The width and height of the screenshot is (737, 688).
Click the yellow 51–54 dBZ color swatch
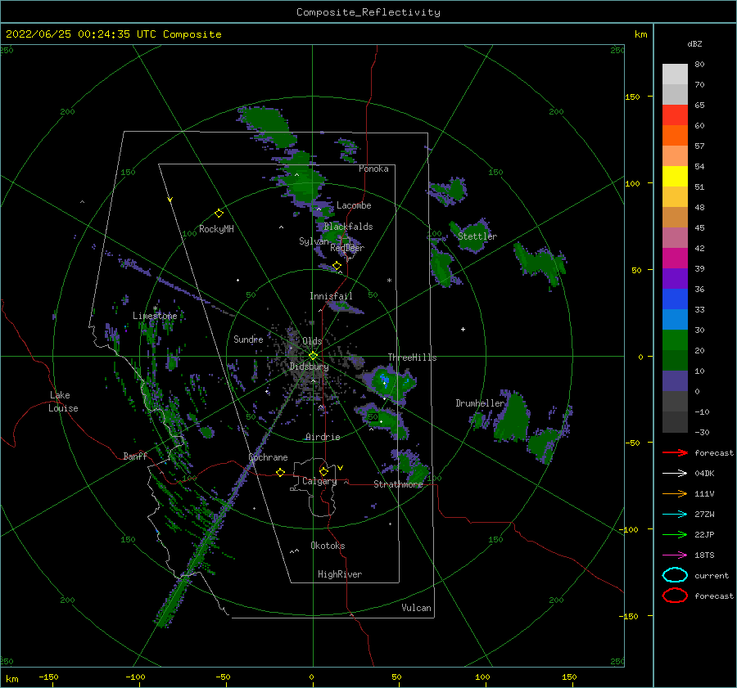tap(675, 177)
